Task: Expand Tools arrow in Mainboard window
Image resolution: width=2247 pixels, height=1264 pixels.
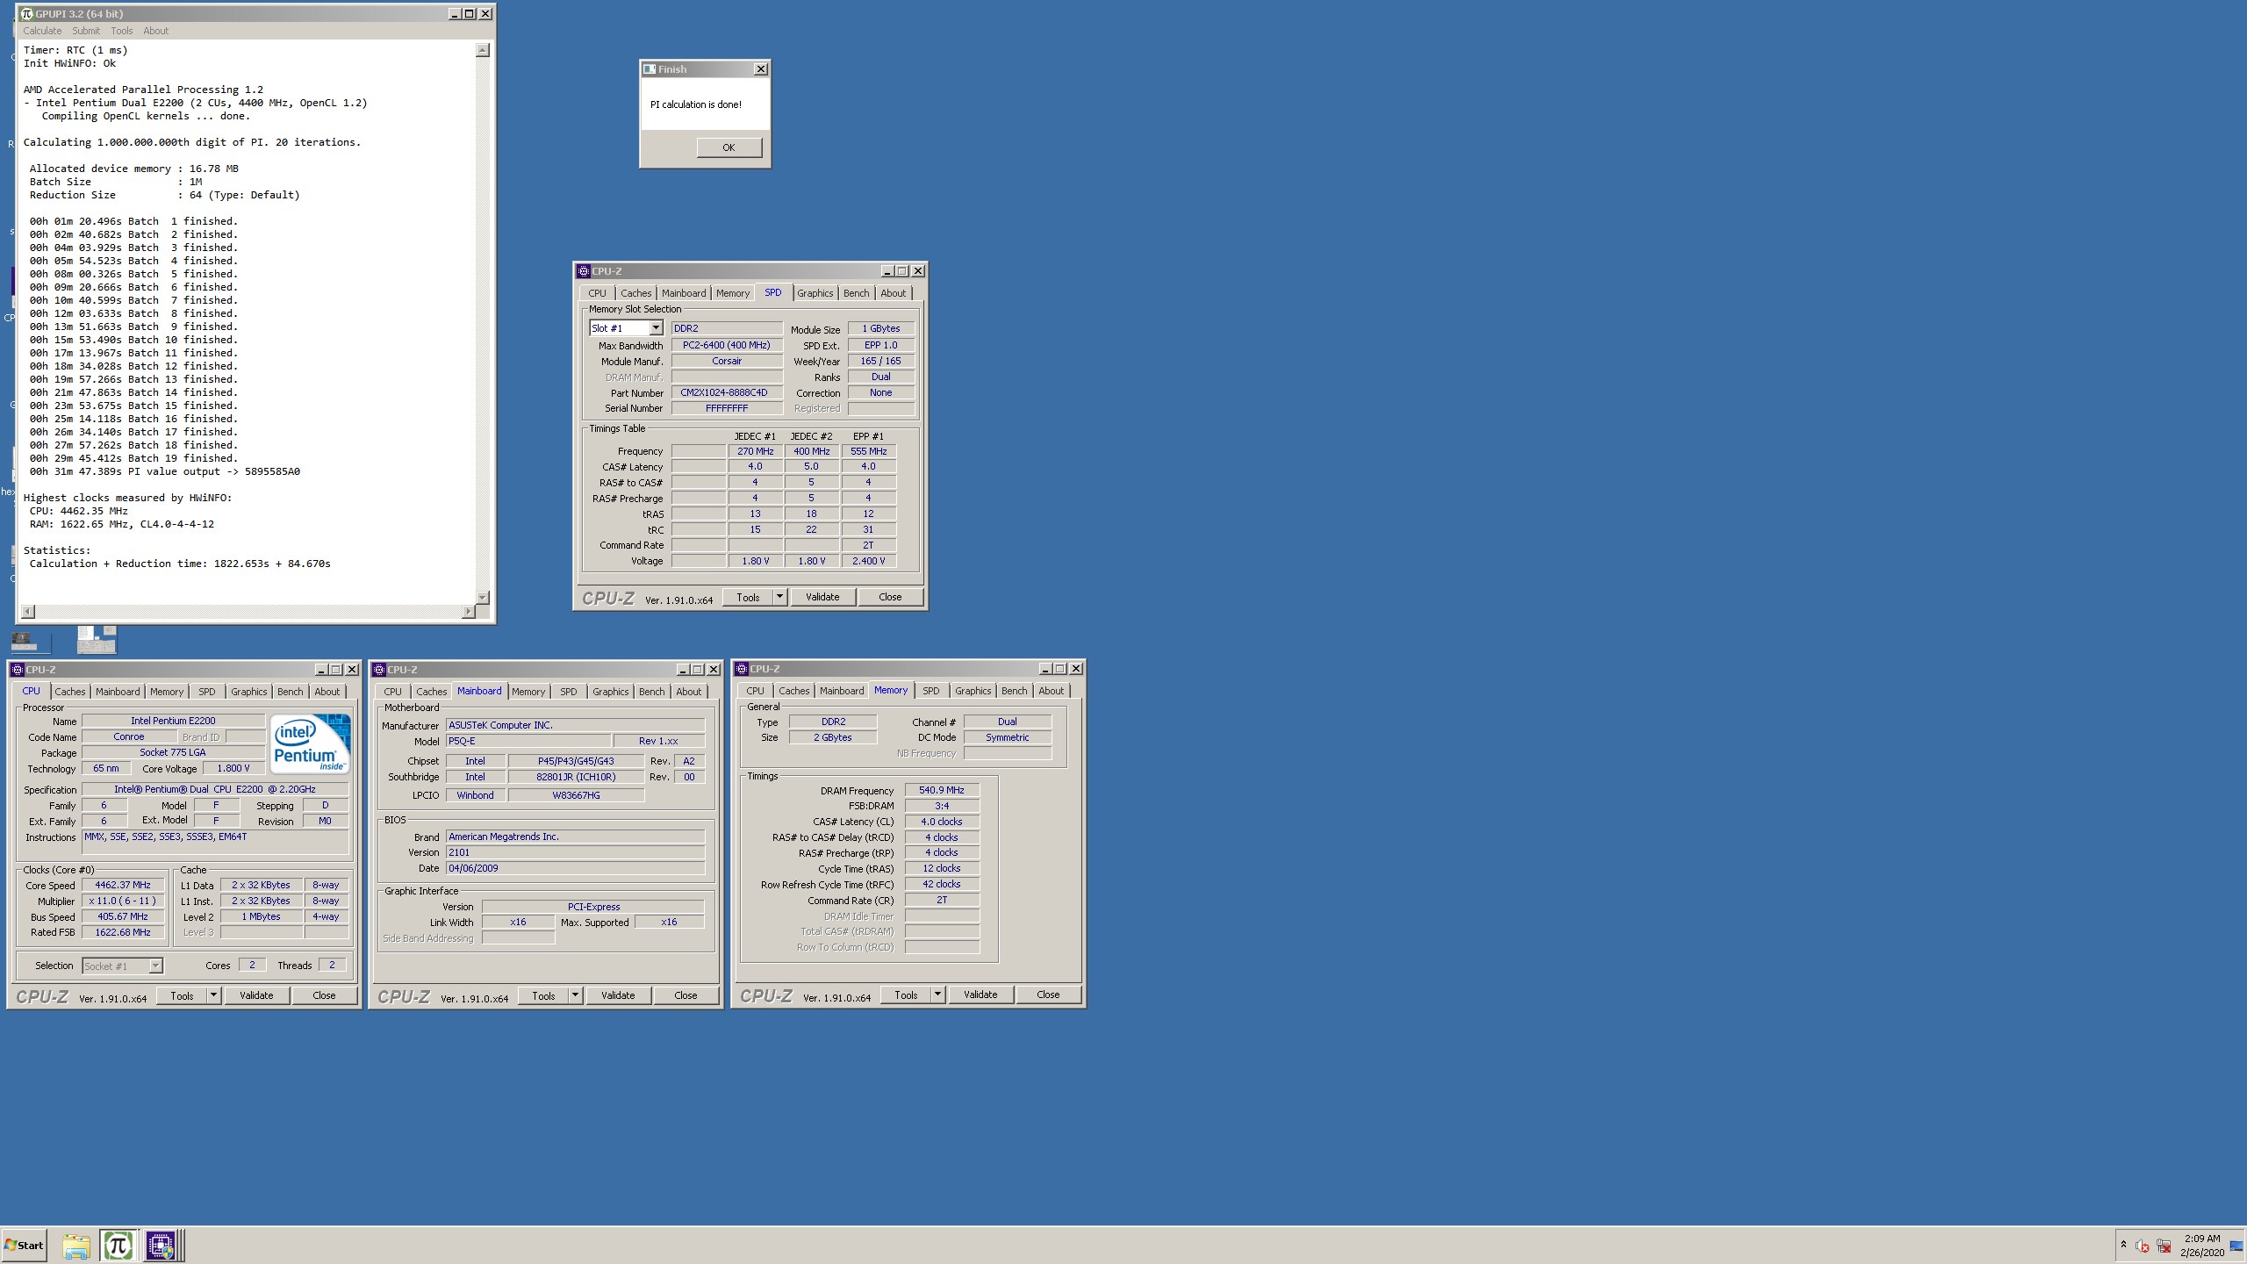Action: 575,995
